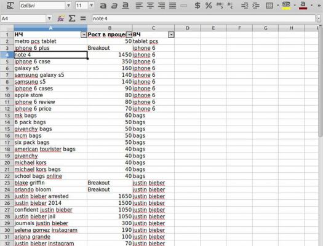The width and height of the screenshot is (323, 246).
Task: Click the borders icon
Action: 269,6
